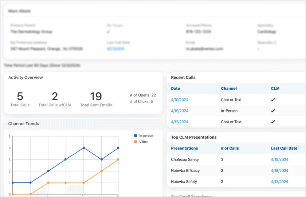Click the m.abate email address
Screen dimensions: 306x197
click(x=204, y=49)
